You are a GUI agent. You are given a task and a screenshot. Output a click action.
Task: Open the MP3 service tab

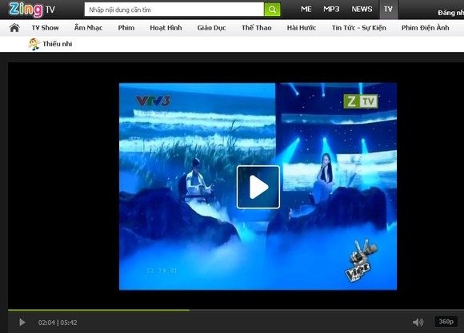coord(331,10)
